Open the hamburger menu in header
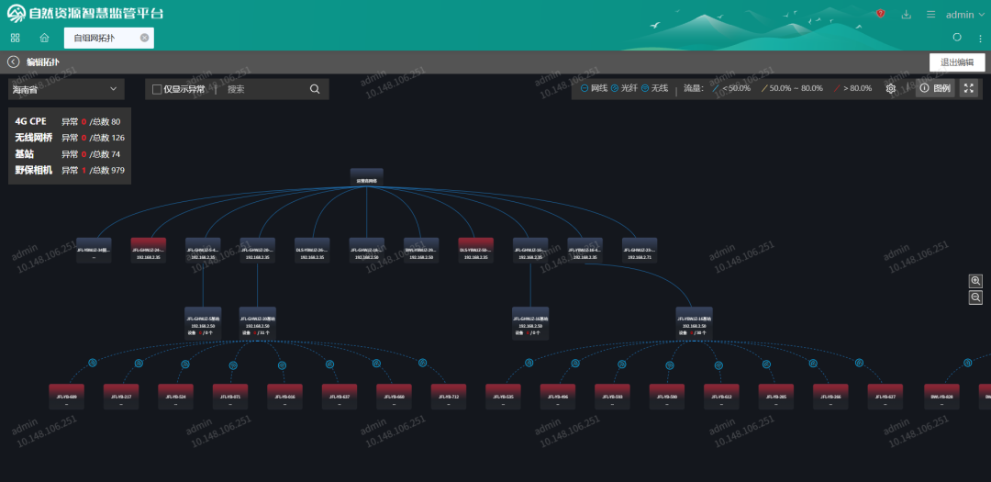Viewport: 991px width, 482px height. (931, 15)
